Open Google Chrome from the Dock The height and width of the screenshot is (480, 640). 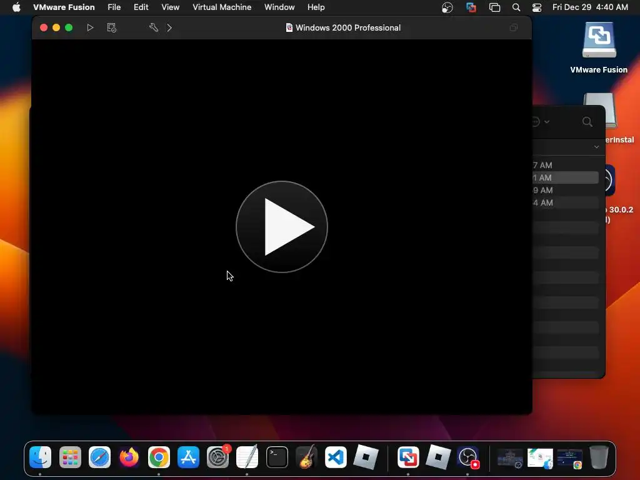coord(159,457)
